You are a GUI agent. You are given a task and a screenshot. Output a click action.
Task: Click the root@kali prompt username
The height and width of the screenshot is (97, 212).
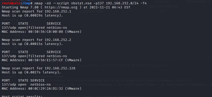(11, 3)
